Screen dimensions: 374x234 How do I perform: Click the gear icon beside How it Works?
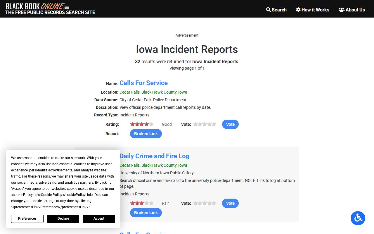click(x=298, y=10)
